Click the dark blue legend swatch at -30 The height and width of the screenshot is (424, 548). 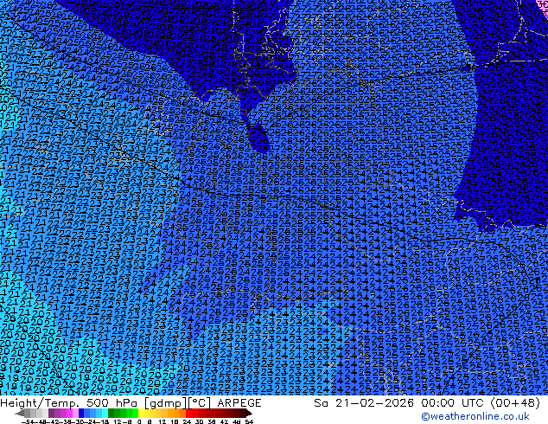(x=81, y=413)
